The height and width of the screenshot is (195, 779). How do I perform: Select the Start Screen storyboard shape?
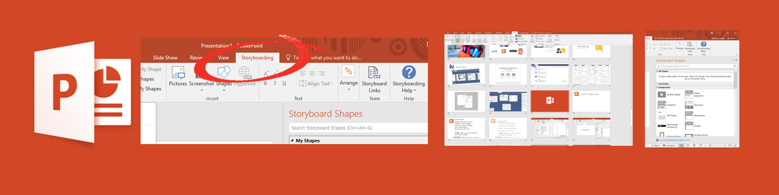click(667, 115)
